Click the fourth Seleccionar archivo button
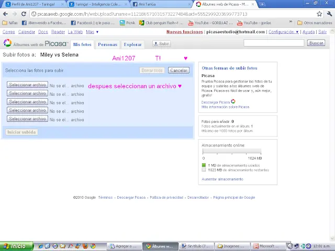335x251 pixels. [x=27, y=110]
